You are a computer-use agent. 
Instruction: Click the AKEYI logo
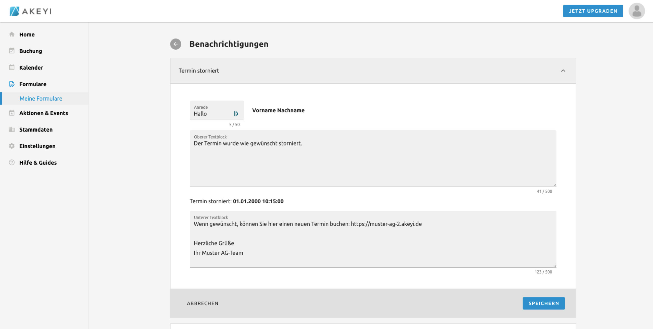(x=31, y=11)
